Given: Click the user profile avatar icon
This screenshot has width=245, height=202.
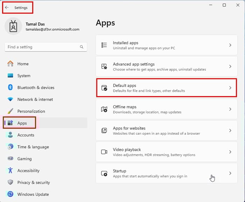Looking at the screenshot, I should tap(13, 27).
